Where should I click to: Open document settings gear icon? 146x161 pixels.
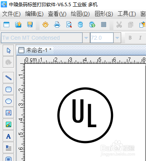tap(45, 24)
